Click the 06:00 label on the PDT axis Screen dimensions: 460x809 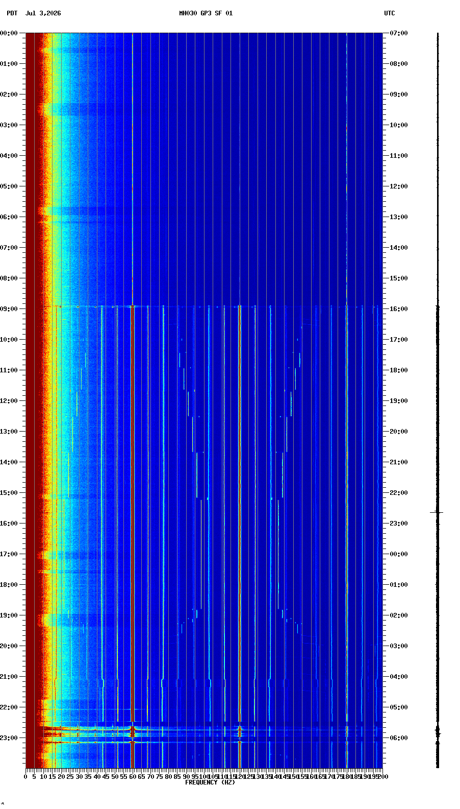[x=9, y=217]
